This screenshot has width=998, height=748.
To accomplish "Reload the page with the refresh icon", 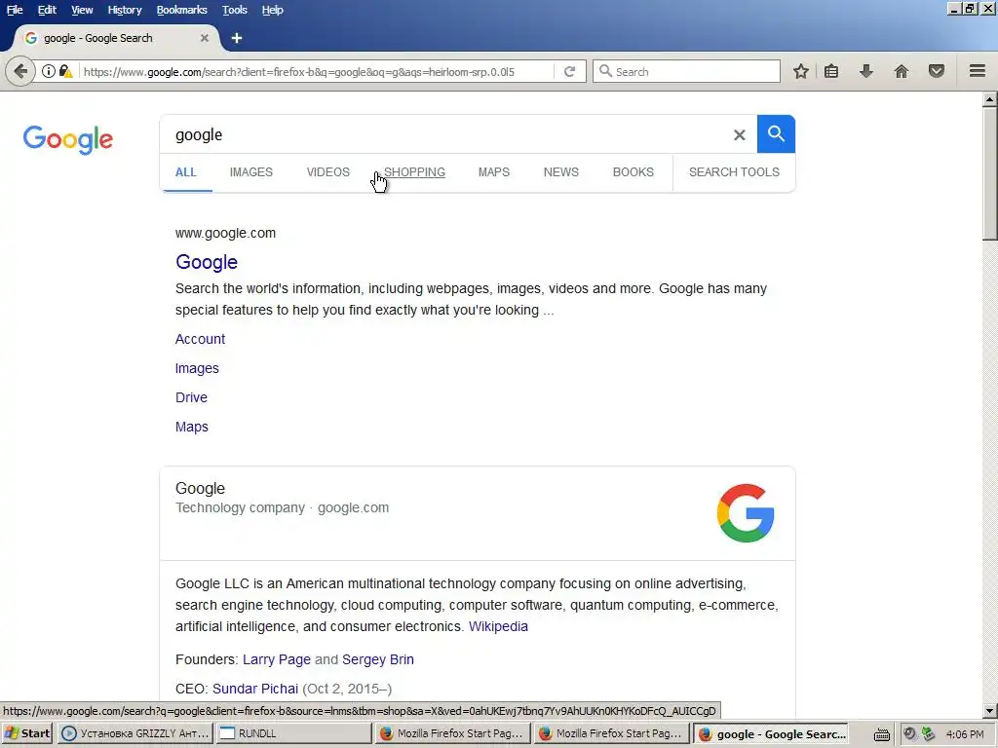I will (x=569, y=71).
